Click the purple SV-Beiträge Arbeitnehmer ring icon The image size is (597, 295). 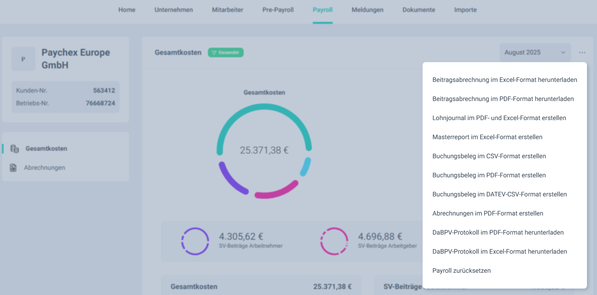[x=195, y=241]
